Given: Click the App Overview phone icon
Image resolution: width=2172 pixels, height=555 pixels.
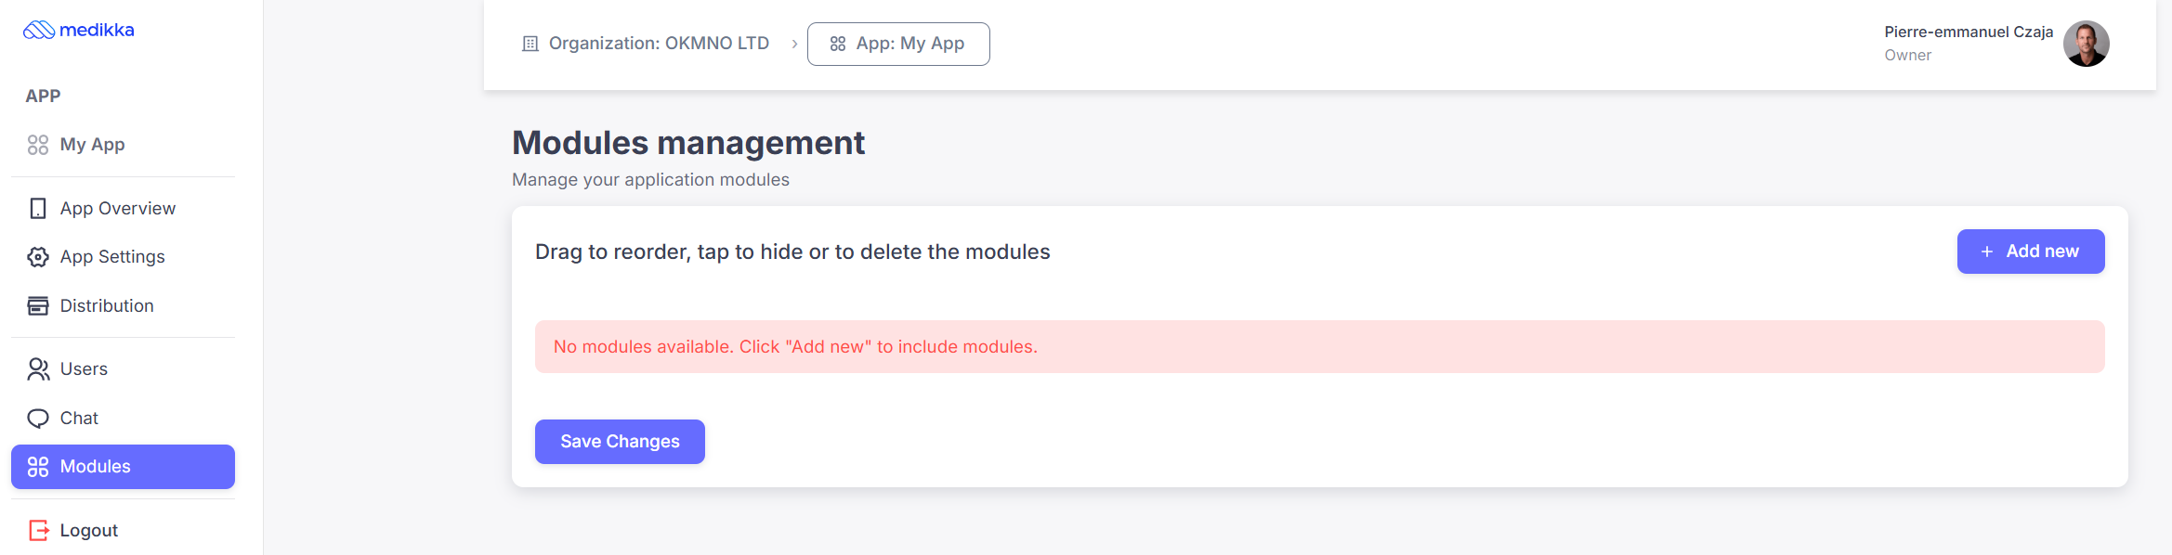Looking at the screenshot, I should tap(38, 209).
